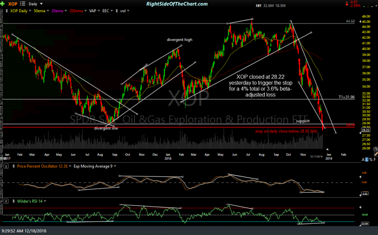Toggle the A auto-scale option on the axis
The height and width of the screenshot is (235, 378).
[x=363, y=159]
